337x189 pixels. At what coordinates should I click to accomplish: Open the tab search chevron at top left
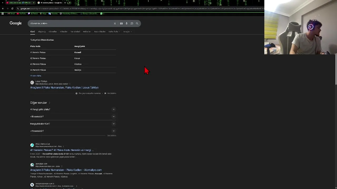pyautogui.click(x=2, y=3)
